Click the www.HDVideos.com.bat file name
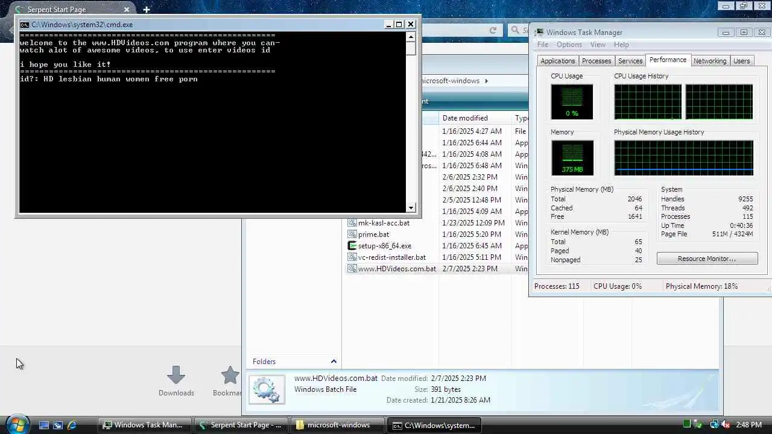The image size is (772, 434). [x=397, y=269]
